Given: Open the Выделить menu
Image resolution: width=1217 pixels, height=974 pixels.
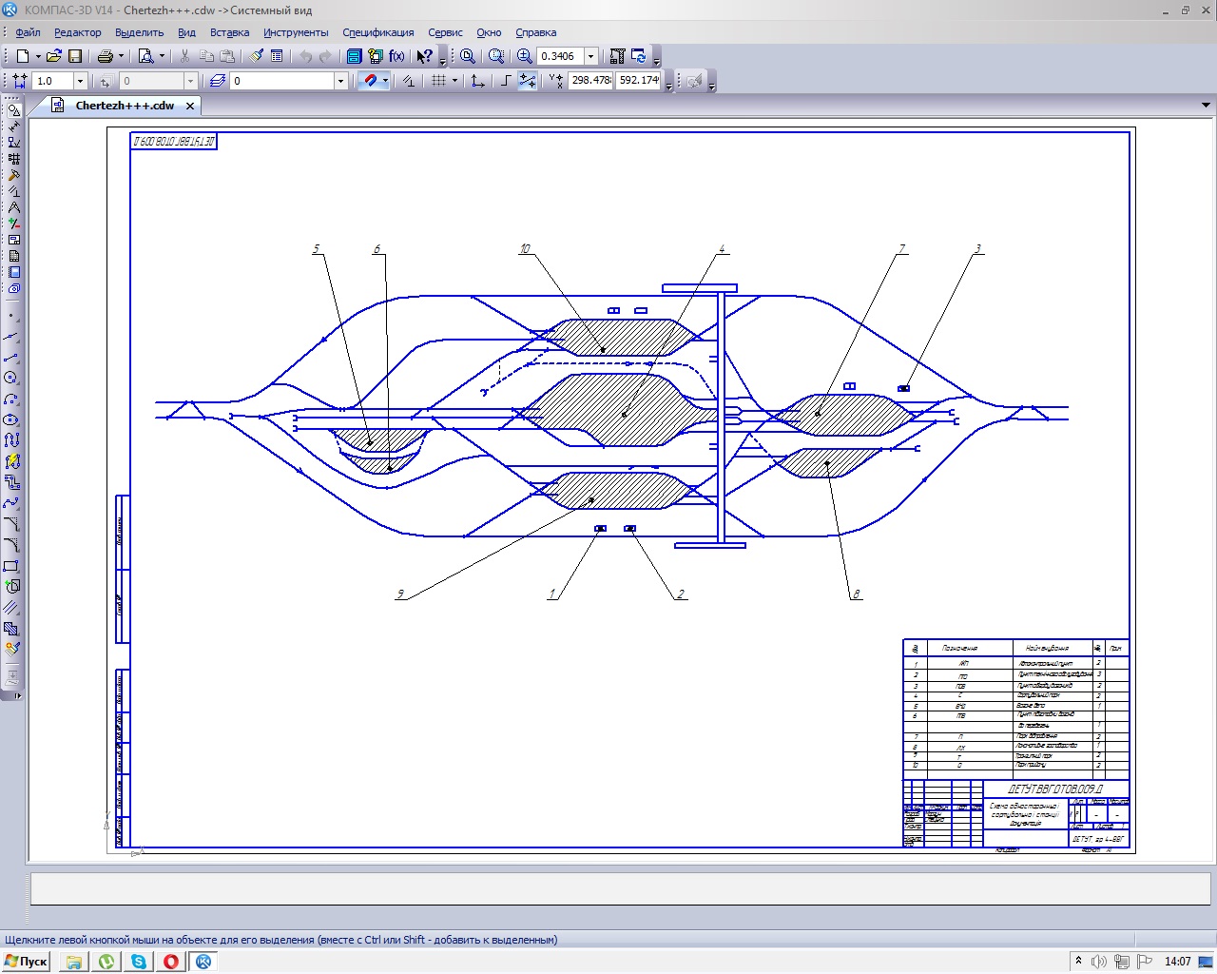Looking at the screenshot, I should coord(140,32).
